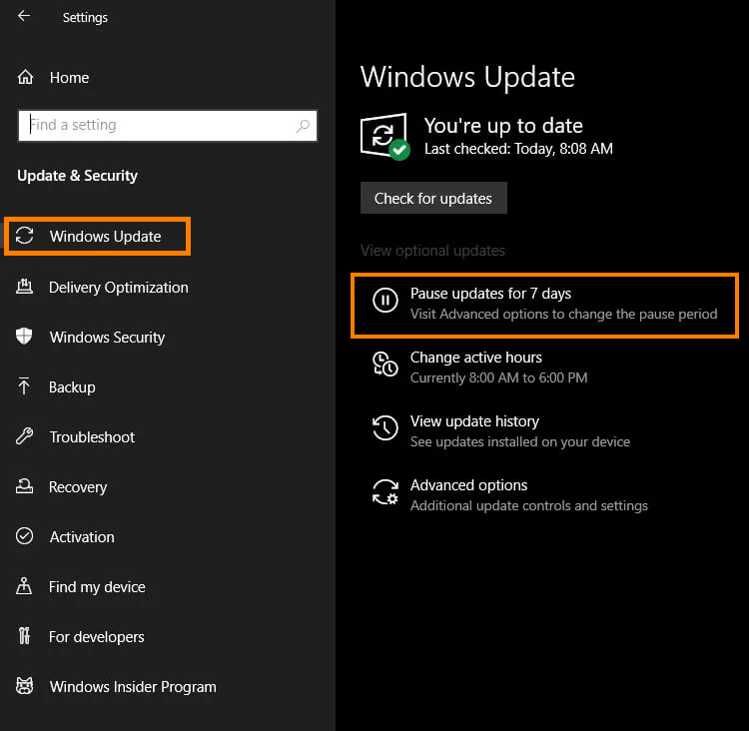Click 'Currently 8:00 AM to 6:00 PM' text
Viewport: 749px width, 731px height.
point(498,377)
